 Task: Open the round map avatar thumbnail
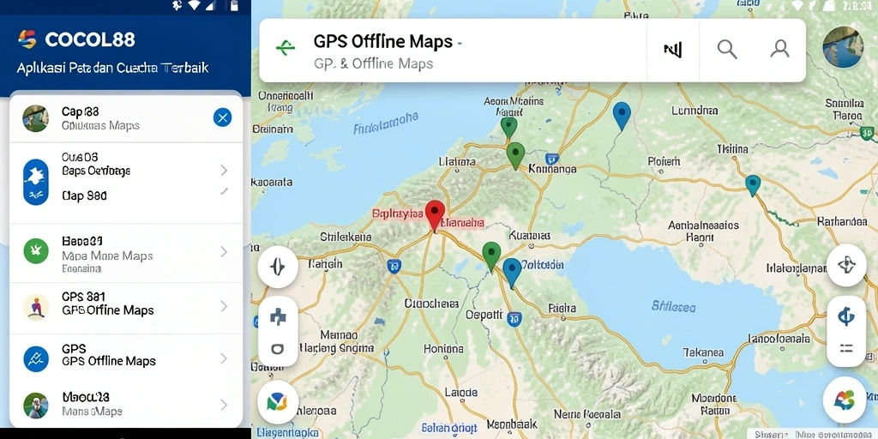pyautogui.click(x=843, y=48)
